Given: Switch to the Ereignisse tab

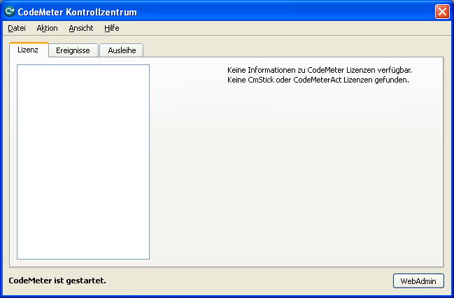Looking at the screenshot, I should point(73,50).
